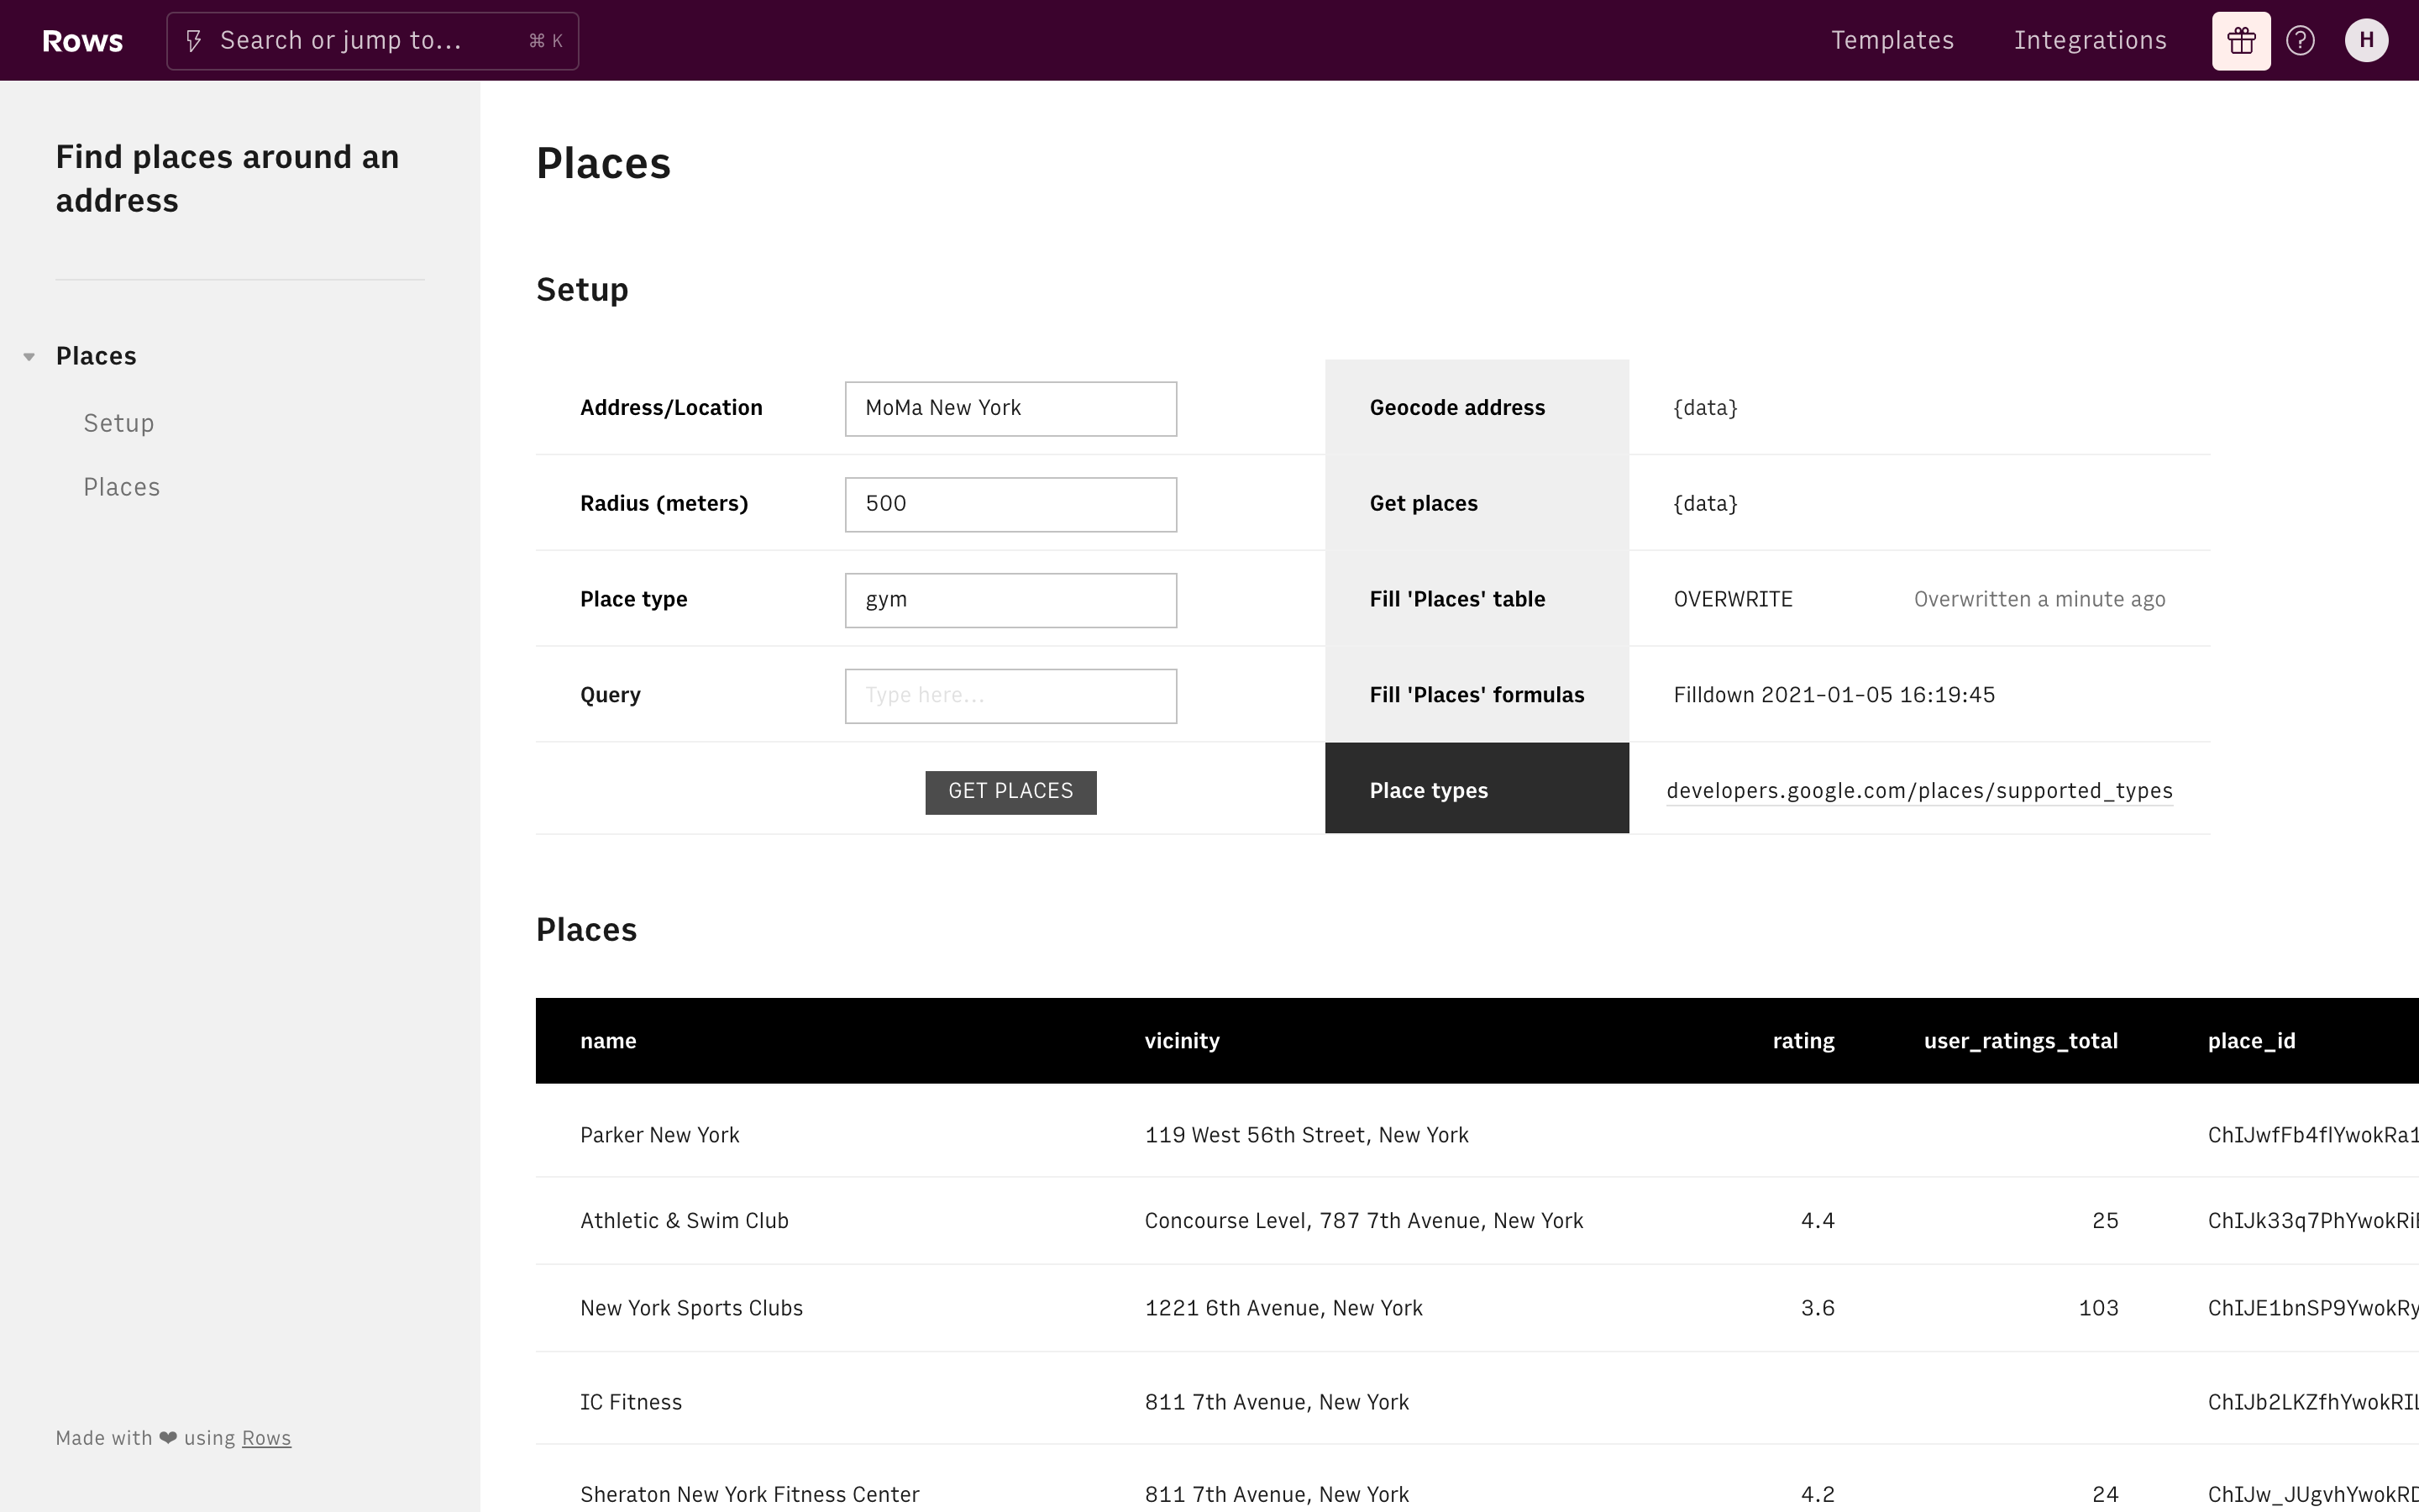This screenshot has width=2419, height=1512.
Task: Click the empty Query input field
Action: point(1010,696)
